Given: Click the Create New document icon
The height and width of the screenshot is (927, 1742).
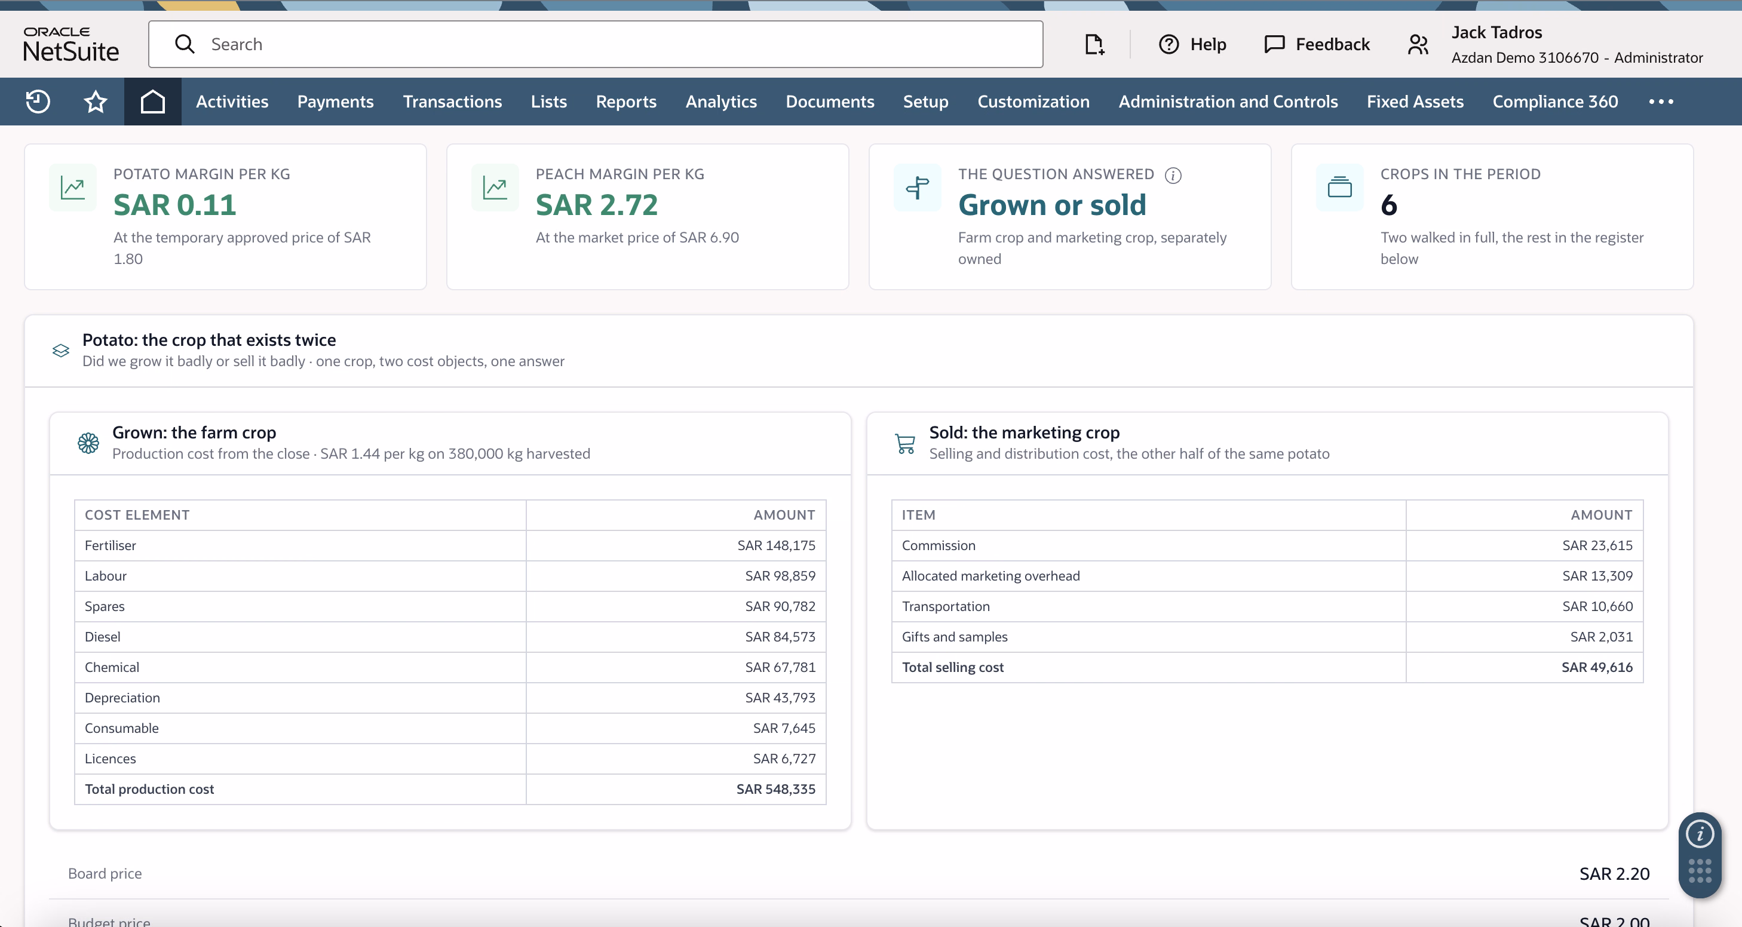Looking at the screenshot, I should 1094,45.
